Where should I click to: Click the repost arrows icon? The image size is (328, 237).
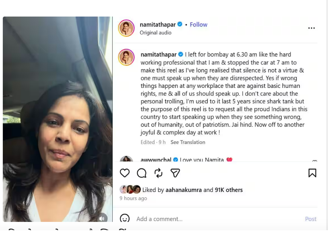tap(158, 173)
